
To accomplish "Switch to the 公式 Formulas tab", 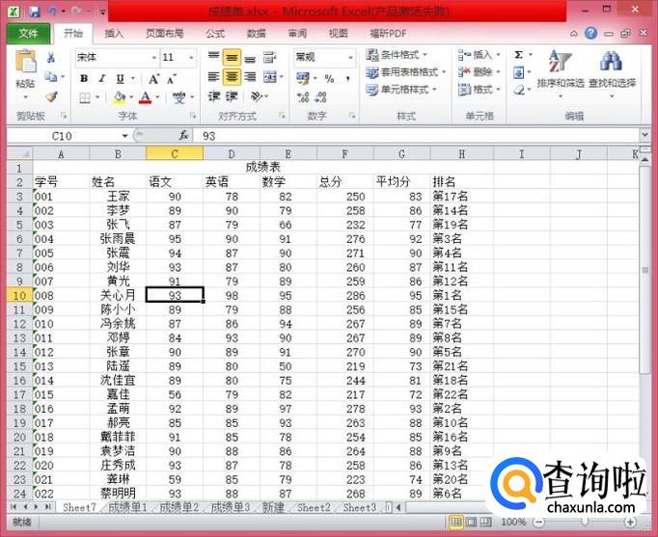I will 215,34.
